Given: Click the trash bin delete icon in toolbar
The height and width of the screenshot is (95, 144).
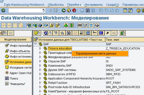Looking at the screenshot, I should pos(91,25).
